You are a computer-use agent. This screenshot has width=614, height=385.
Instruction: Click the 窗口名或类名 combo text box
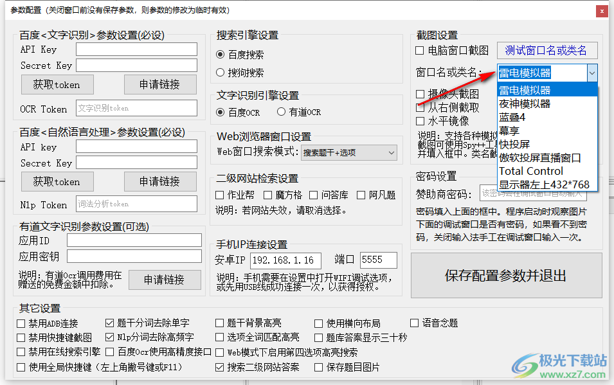click(542, 73)
